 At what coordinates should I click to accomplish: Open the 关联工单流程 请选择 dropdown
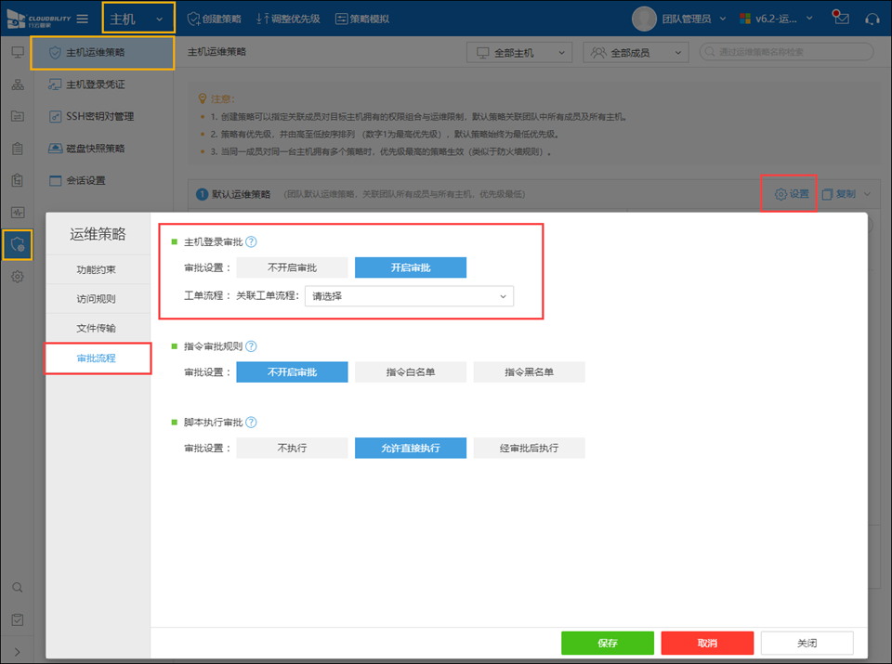pyautogui.click(x=409, y=296)
